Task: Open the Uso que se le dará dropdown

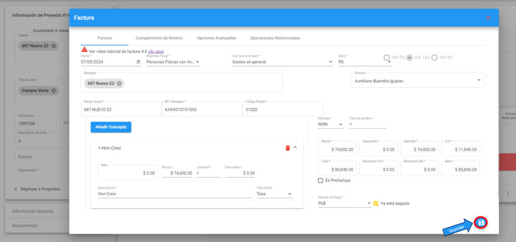Action: 283,62
